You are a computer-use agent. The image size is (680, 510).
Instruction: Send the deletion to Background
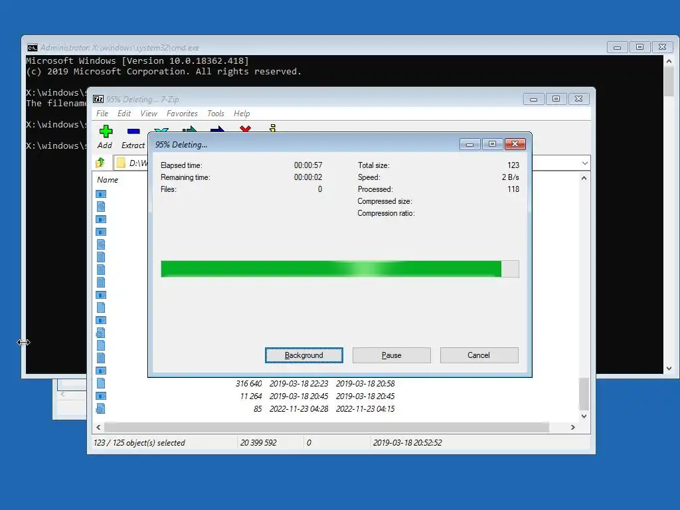point(304,355)
